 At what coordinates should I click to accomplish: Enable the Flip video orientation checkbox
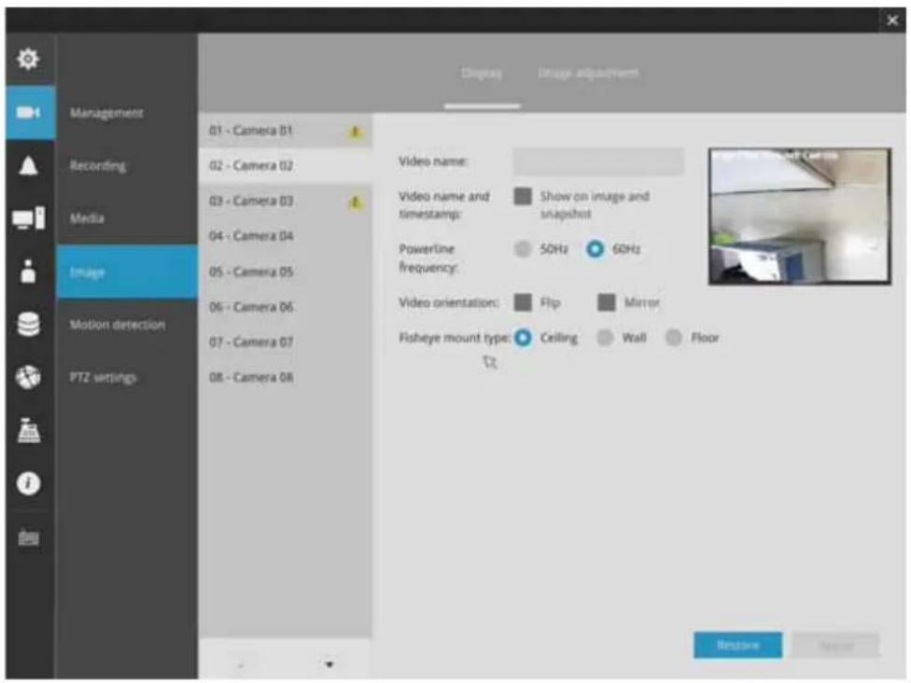(523, 302)
